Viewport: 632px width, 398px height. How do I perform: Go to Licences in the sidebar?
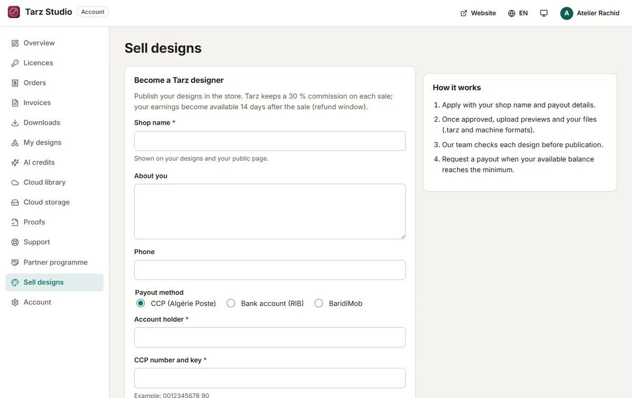coord(55,63)
